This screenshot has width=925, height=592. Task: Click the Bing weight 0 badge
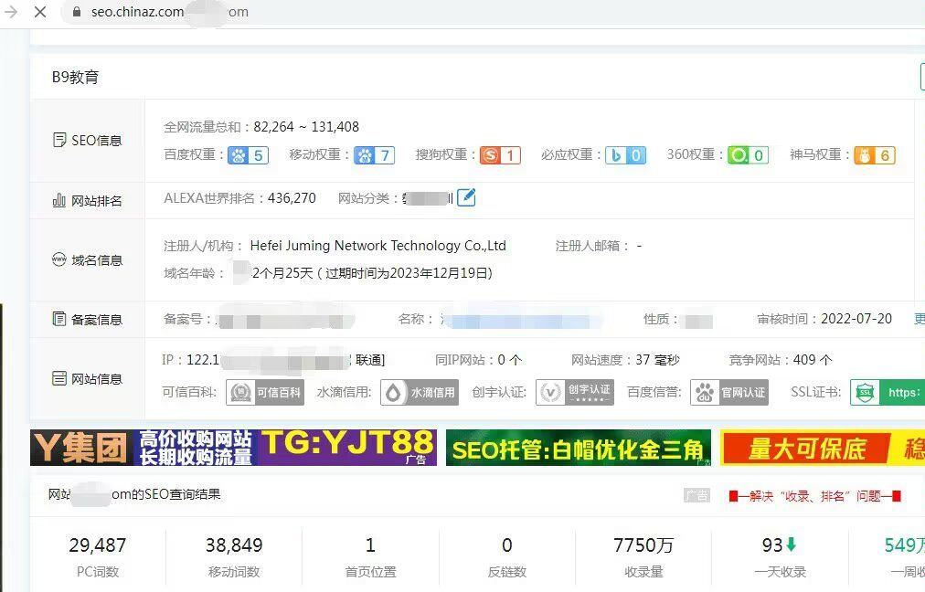click(625, 155)
